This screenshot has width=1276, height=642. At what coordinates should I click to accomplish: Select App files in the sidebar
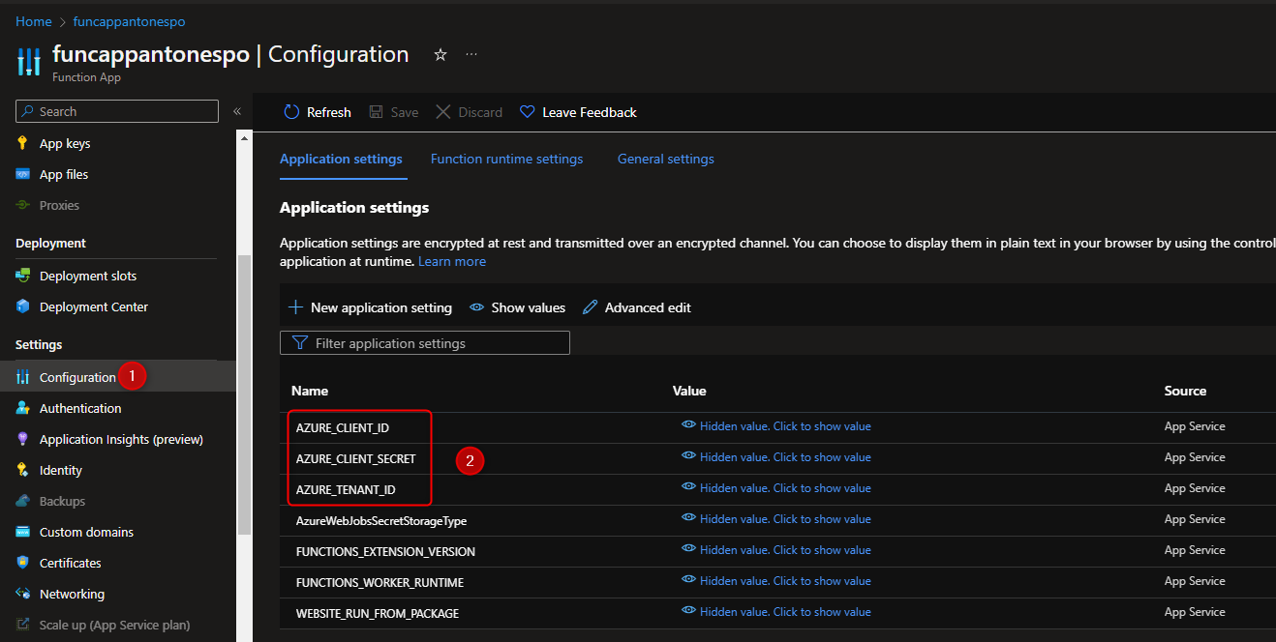coord(64,173)
